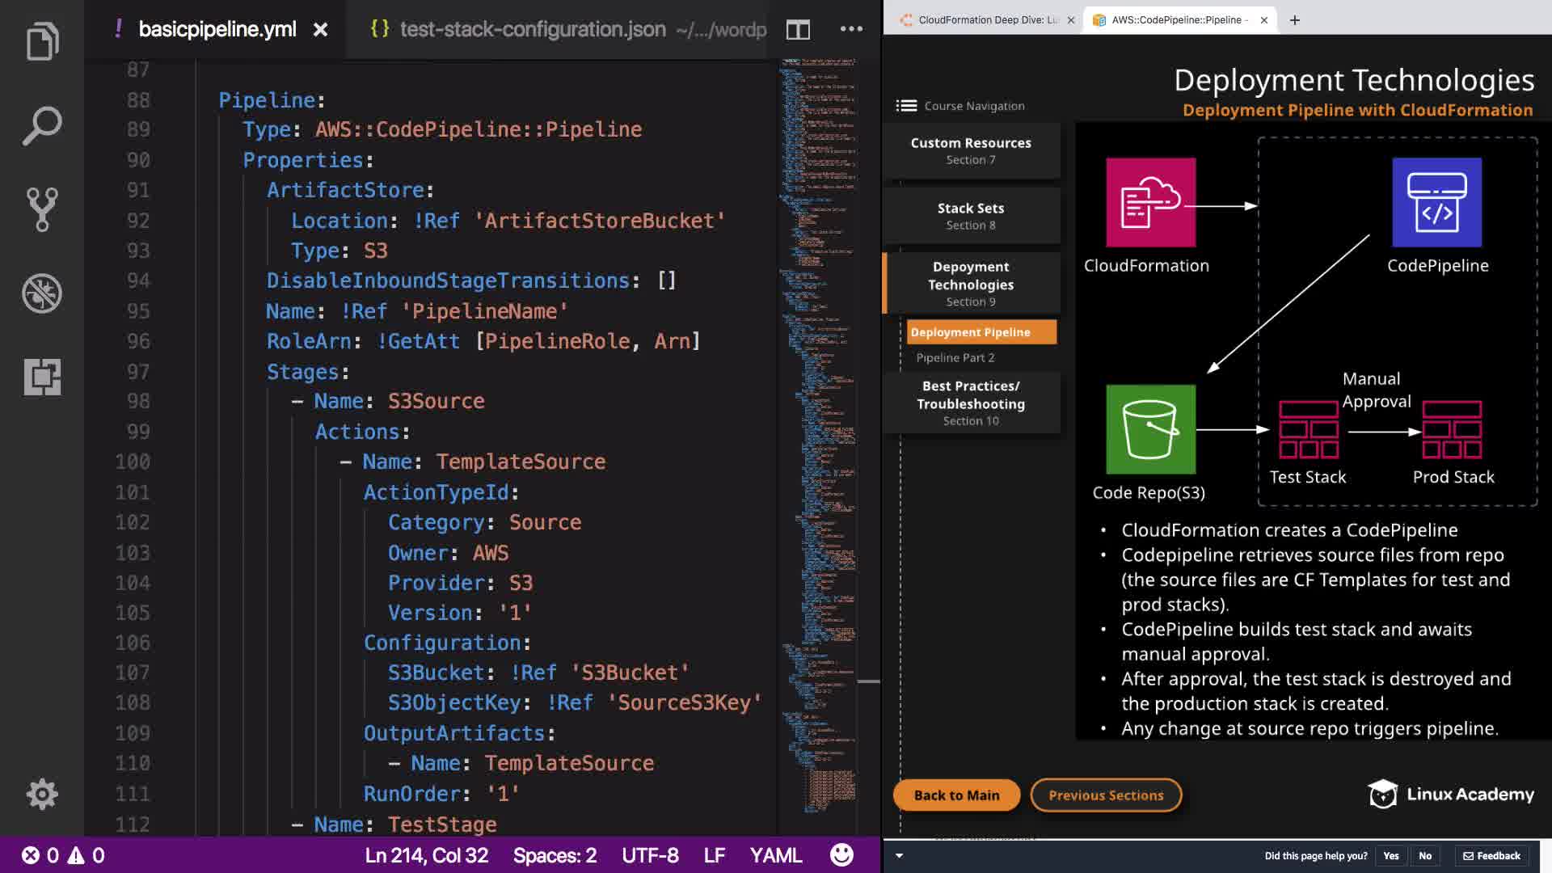Image resolution: width=1552 pixels, height=873 pixels.
Task: Open the Explorer files icon
Action: pyautogui.click(x=42, y=41)
